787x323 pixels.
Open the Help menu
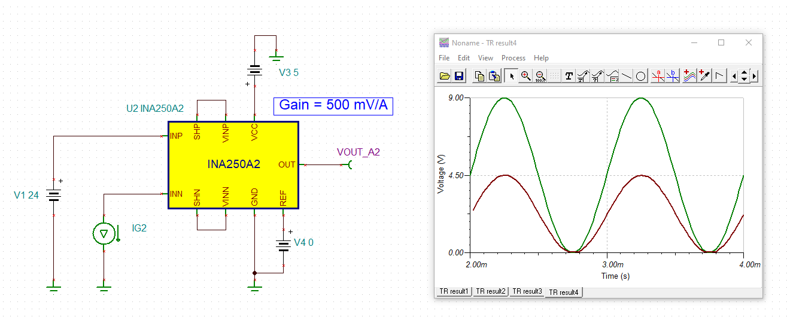coord(541,58)
